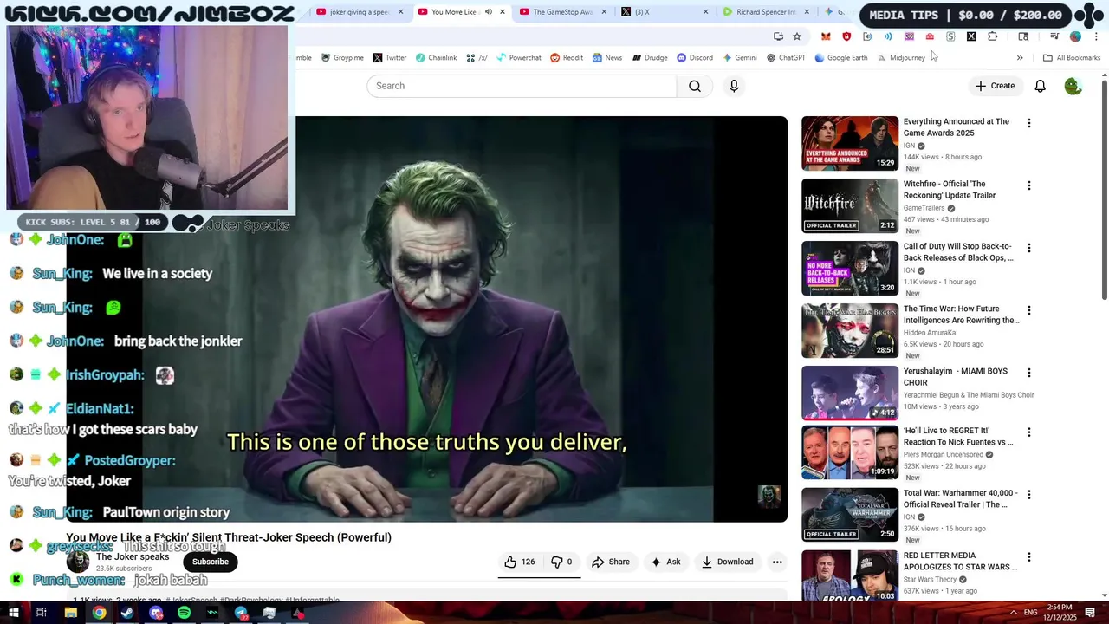This screenshot has width=1109, height=624.
Task: Open Red Letter Media apologizes thumbnail
Action: (850, 575)
